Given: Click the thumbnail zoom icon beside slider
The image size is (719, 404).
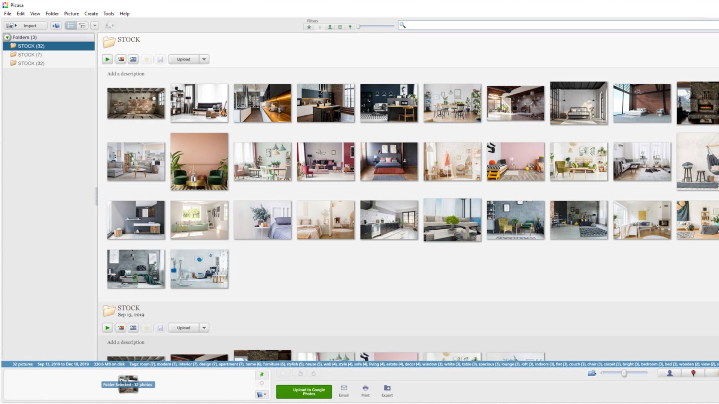Looking at the screenshot, I should [x=592, y=373].
